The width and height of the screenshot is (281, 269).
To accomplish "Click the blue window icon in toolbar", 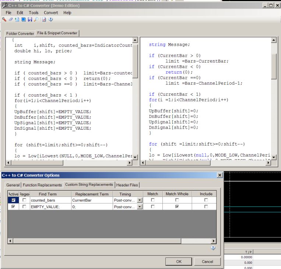I will [x=23, y=20].
